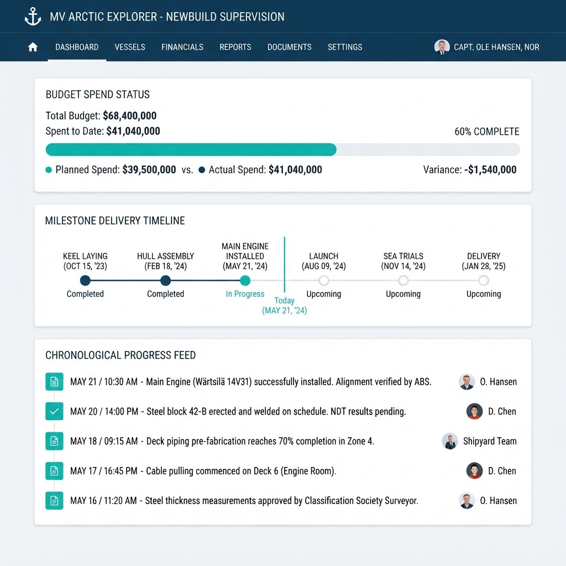This screenshot has height=566, width=566.
Task: Click the Variance -$1,540,000 value
Action: [x=491, y=170]
